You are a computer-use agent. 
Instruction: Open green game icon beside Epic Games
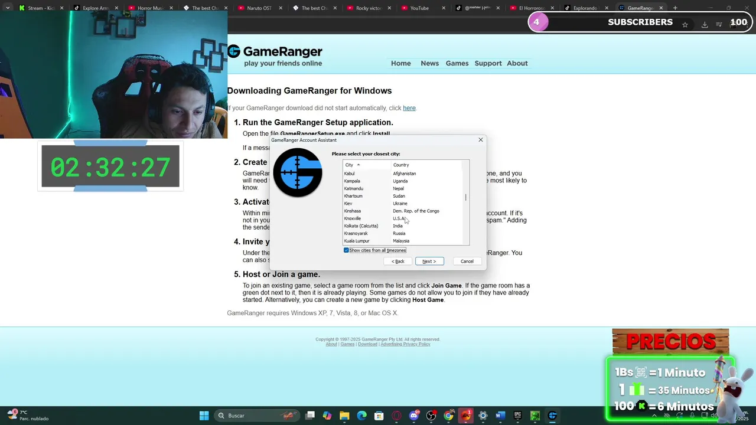tap(535, 416)
